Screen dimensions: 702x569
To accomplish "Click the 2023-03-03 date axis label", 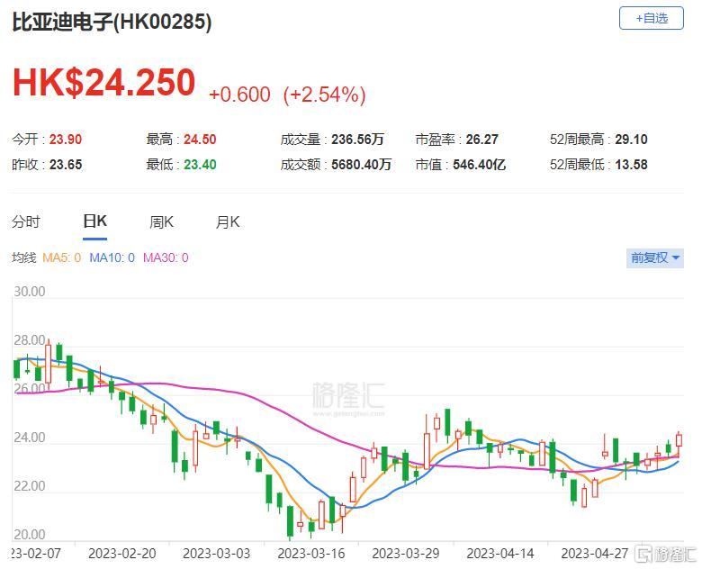I will point(217,554).
